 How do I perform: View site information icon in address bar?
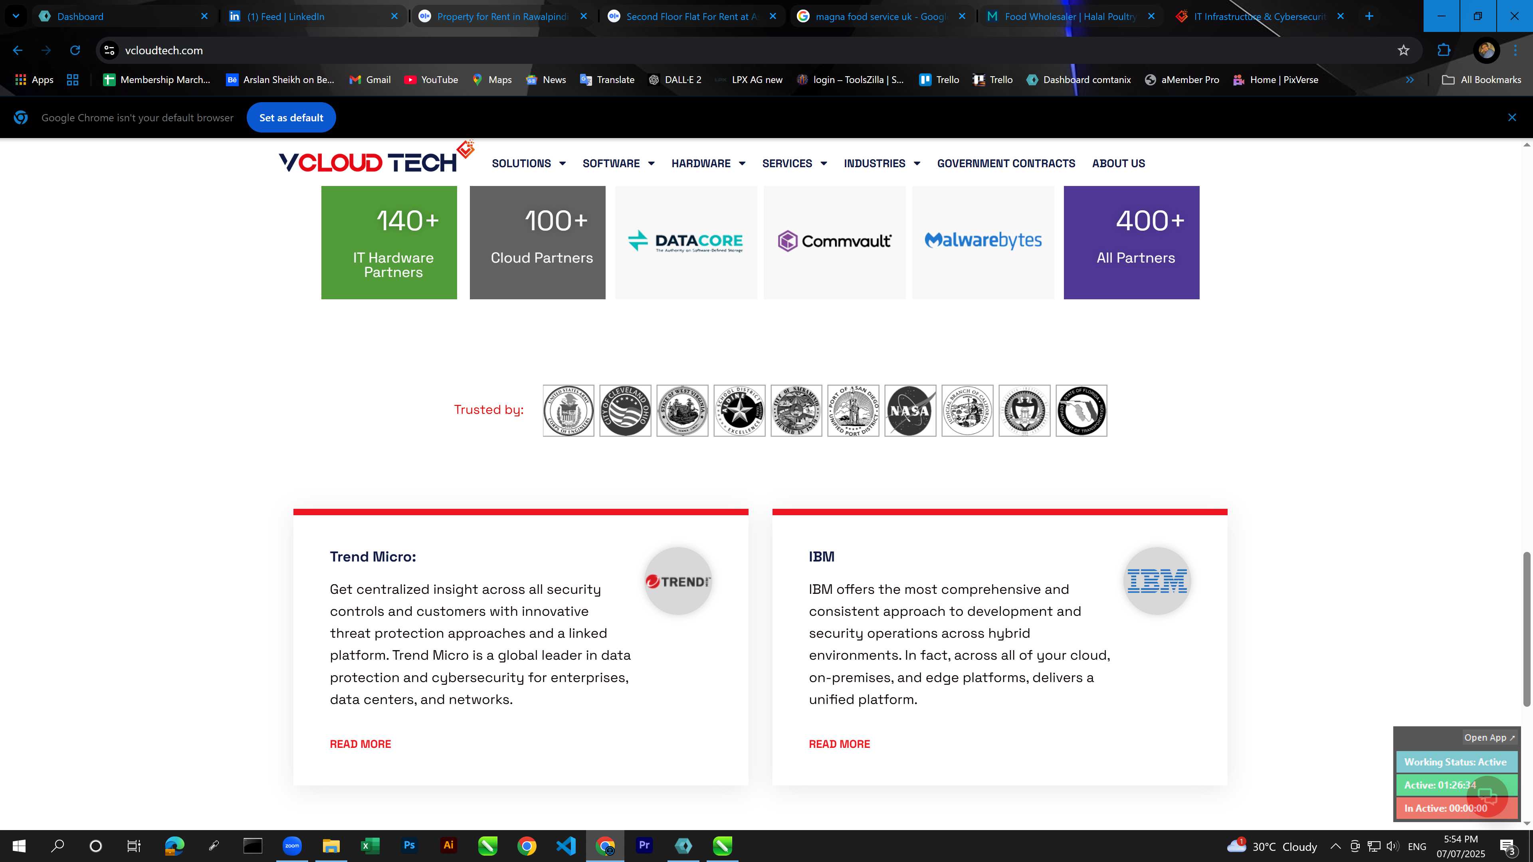(x=109, y=51)
